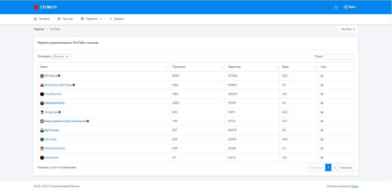Click video count 240 for D6 Nature
The height and width of the screenshot is (190, 392).
pos(285,76)
